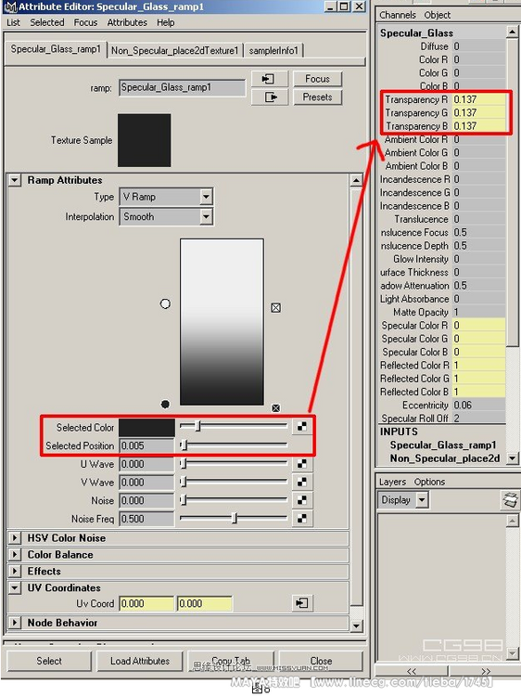This screenshot has height=696, width=521.
Task: Click the Selected Color slider
Action: (x=234, y=426)
